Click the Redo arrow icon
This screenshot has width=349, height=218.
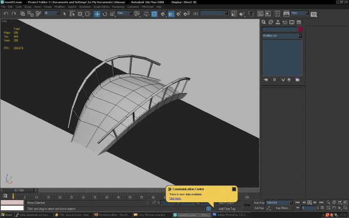14,14
